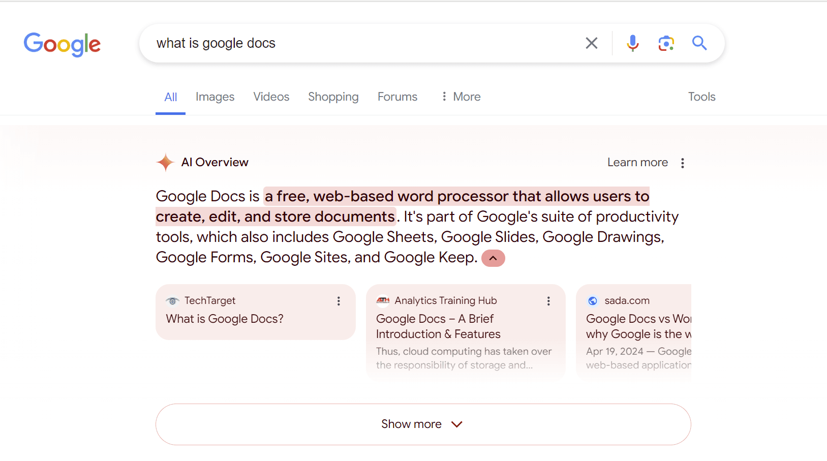Click inside the search input field
The height and width of the screenshot is (461, 827).
[356, 43]
